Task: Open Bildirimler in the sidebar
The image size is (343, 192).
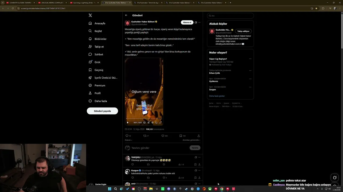Action: (x=98, y=39)
